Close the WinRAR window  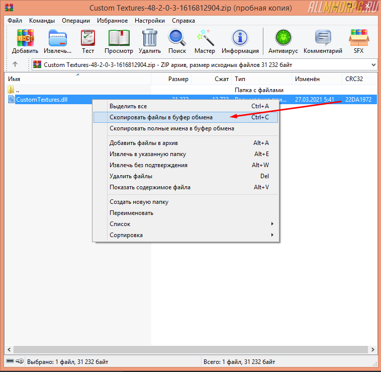pyautogui.click(x=367, y=6)
